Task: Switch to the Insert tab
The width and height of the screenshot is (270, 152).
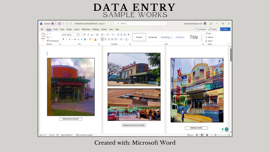Action: click(x=56, y=29)
